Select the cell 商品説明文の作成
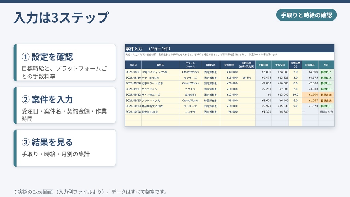The image size is (350, 197). pos(160,106)
